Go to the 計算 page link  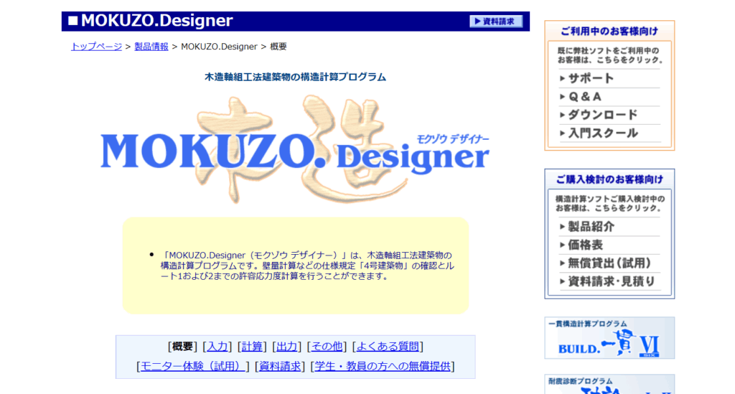tap(252, 346)
